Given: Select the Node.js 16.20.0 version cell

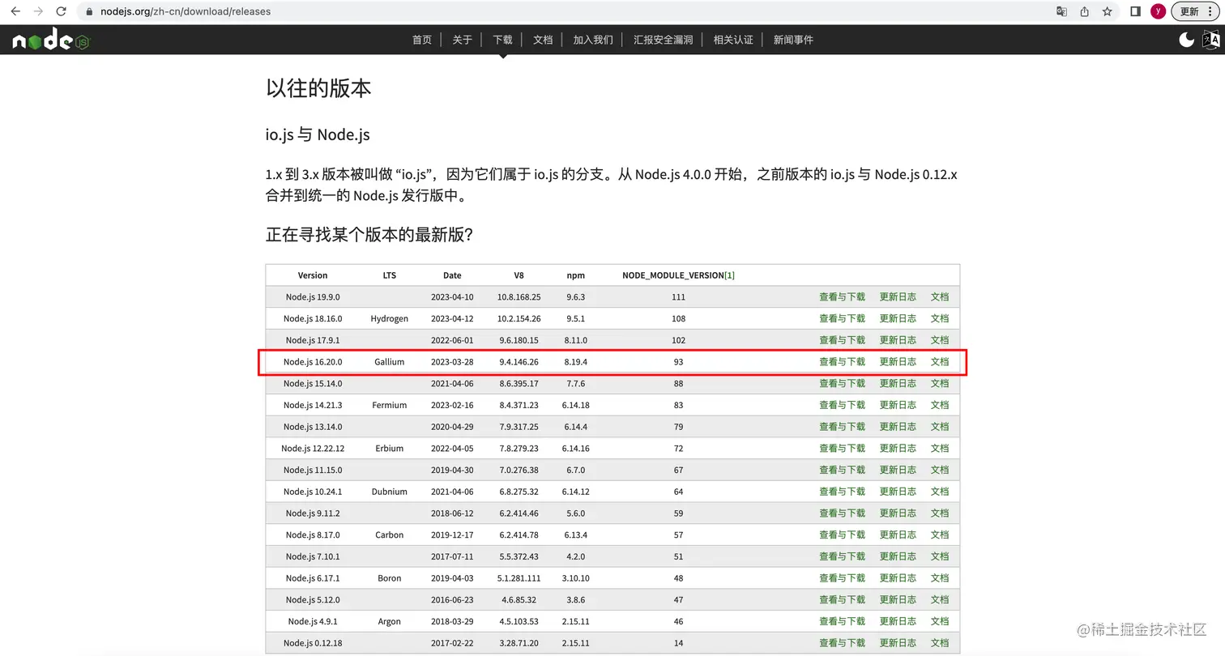Looking at the screenshot, I should 313,362.
